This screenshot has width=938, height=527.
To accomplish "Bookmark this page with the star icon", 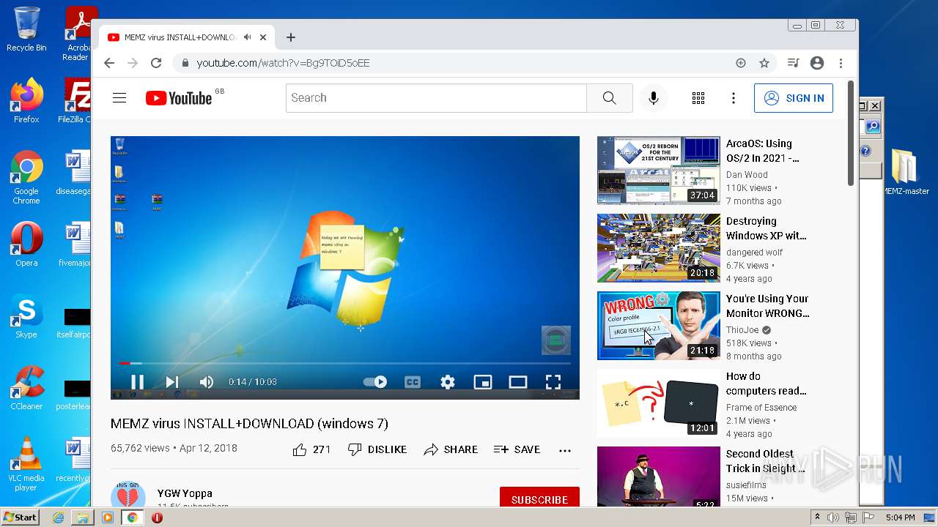I will 764,63.
